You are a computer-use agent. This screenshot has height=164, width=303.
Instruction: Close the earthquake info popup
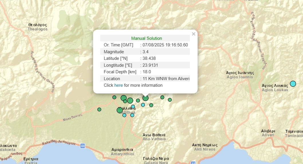(194, 34)
